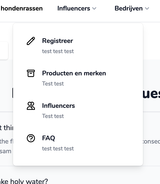Click the archive box icon
The width and height of the screenshot is (160, 184).
pos(31,73)
